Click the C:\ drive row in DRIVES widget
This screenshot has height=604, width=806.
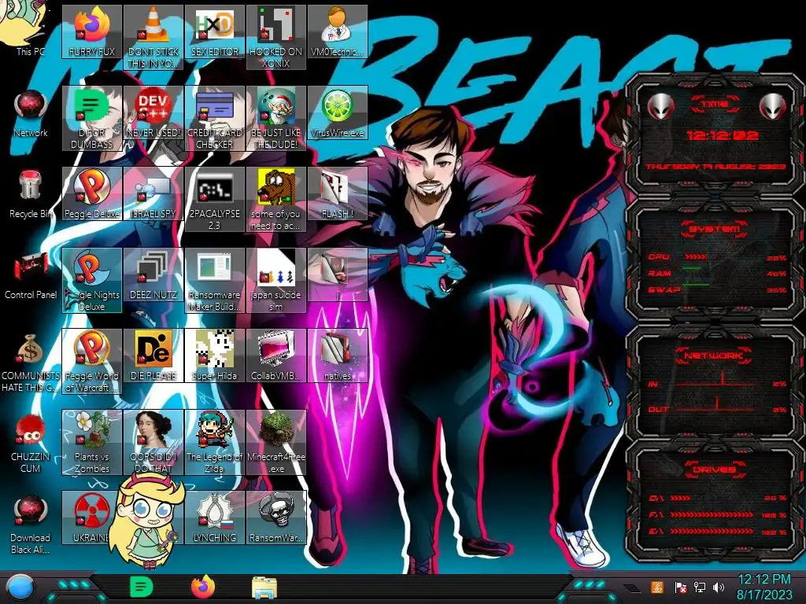717,498
